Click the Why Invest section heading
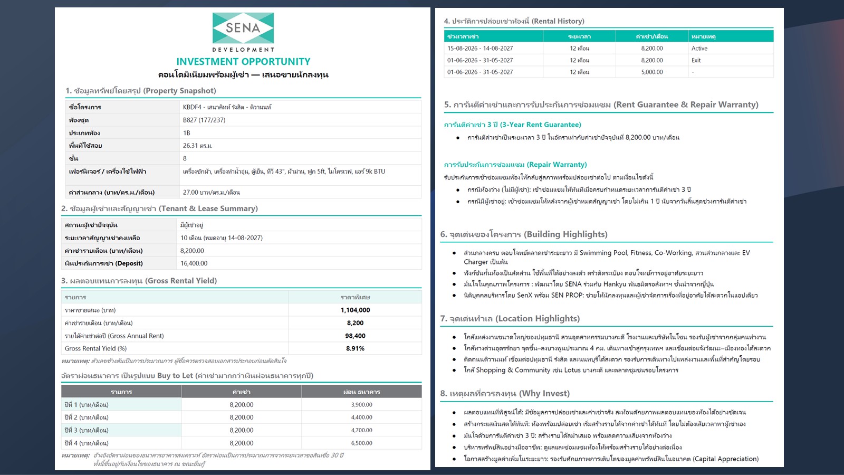844x475 pixels. 505,394
